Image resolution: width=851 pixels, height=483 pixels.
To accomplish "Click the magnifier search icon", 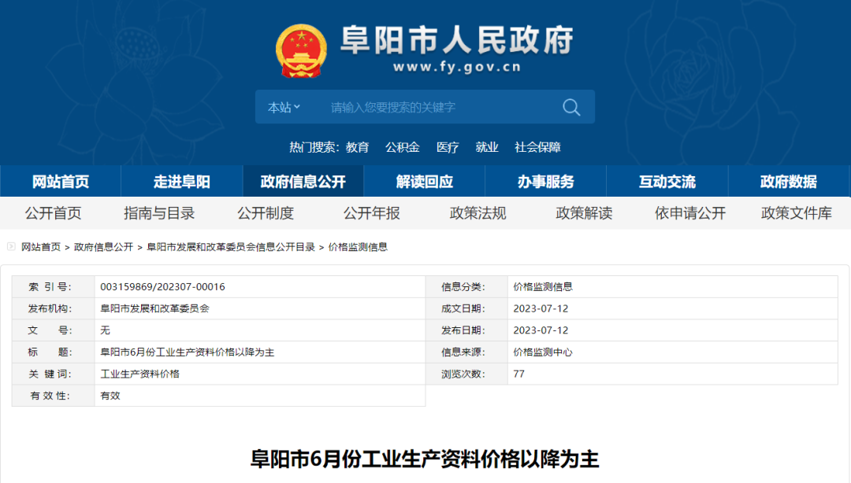I will tap(571, 107).
